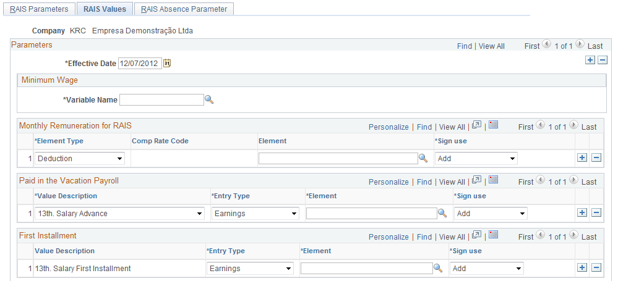
Task: Expand the 13th. Salary Advance dropdown
Action: [x=120, y=214]
